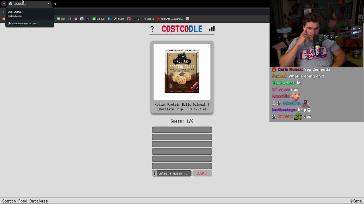364x204 pixels.
Task: Click chat username 'ATLopez'
Action: (280, 90)
